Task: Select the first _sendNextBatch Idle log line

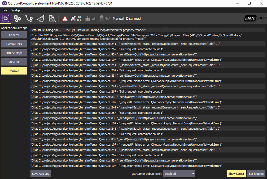Action: 148,44
